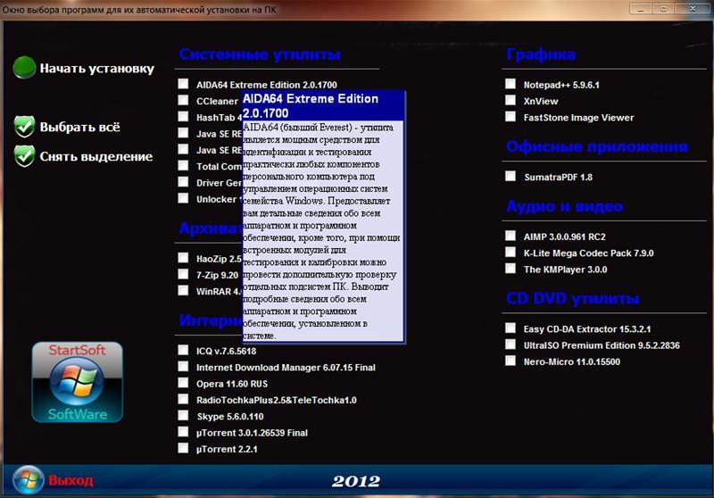Image resolution: width=714 pixels, height=498 pixels.
Task: Click the StartSoft SoftWare logo
Action: (x=77, y=382)
